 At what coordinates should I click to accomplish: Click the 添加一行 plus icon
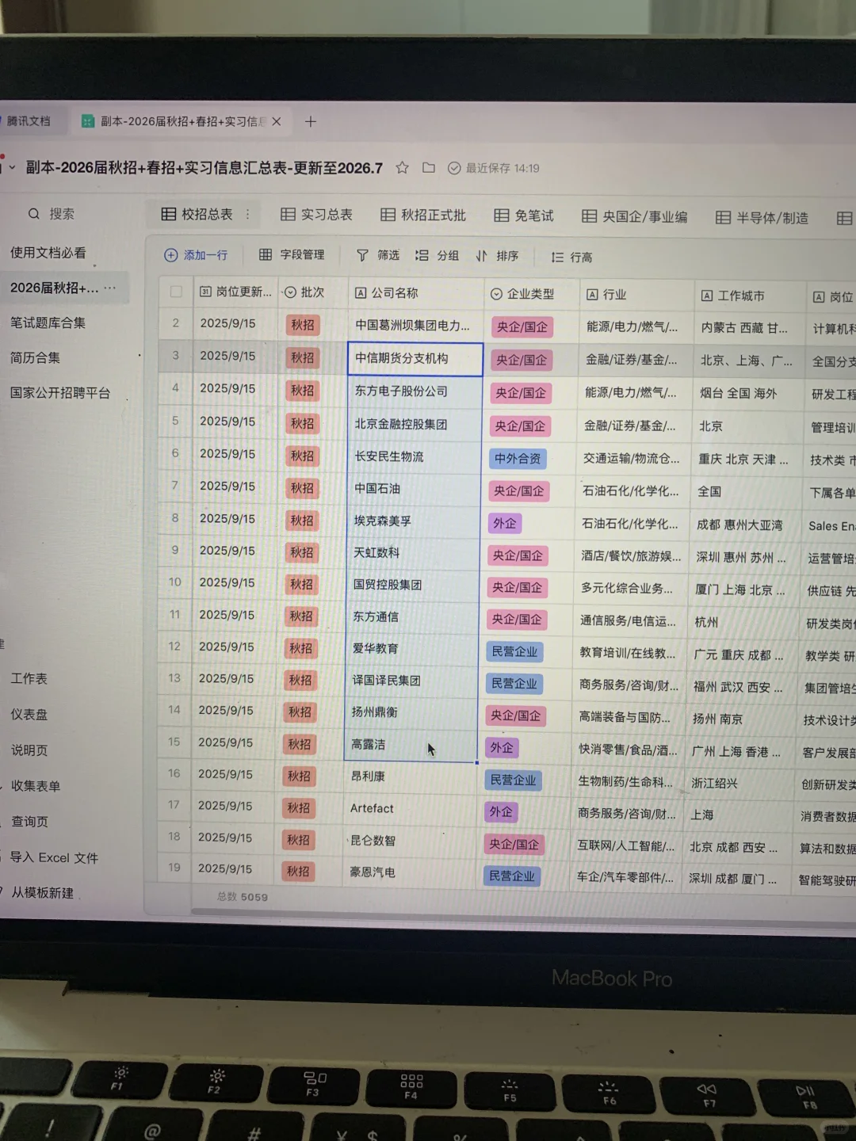coord(170,255)
